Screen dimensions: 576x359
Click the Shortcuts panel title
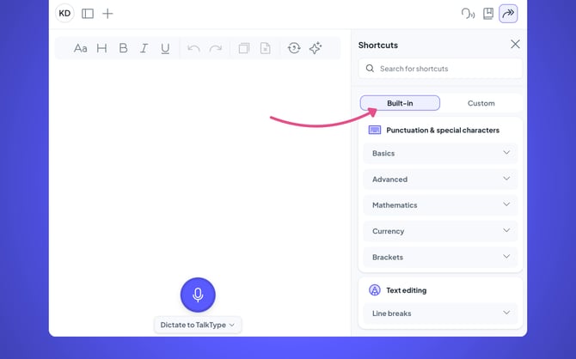click(378, 46)
